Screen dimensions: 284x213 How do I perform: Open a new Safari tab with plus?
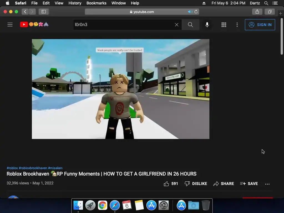click(280, 13)
